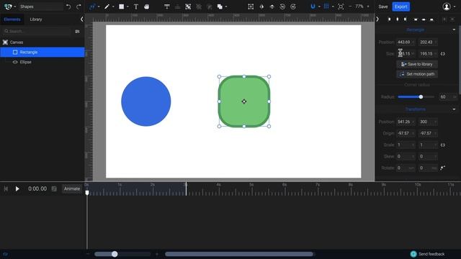Select the Text tool

136,6
